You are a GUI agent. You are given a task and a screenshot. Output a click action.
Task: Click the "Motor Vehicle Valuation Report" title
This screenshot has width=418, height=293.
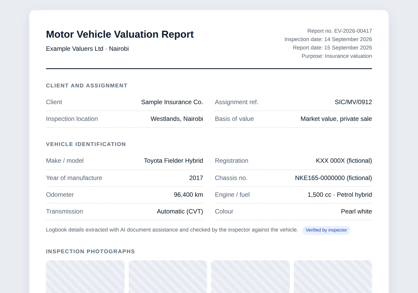pos(120,34)
